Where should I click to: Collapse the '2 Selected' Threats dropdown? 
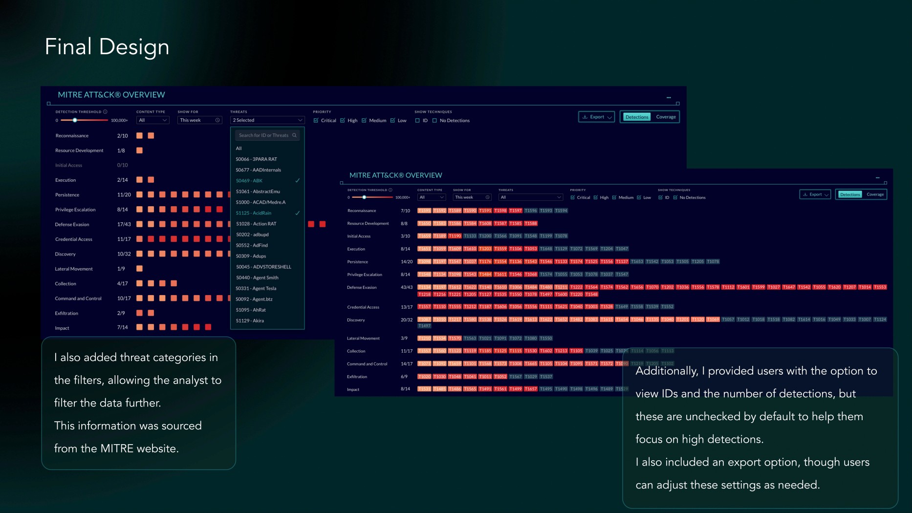267,120
